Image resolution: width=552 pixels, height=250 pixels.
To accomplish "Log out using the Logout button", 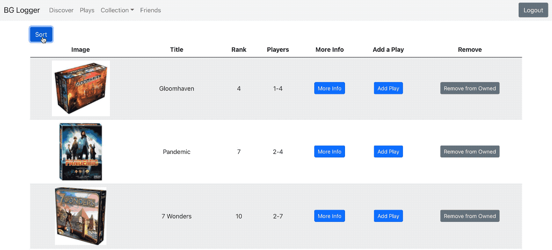I will point(533,10).
